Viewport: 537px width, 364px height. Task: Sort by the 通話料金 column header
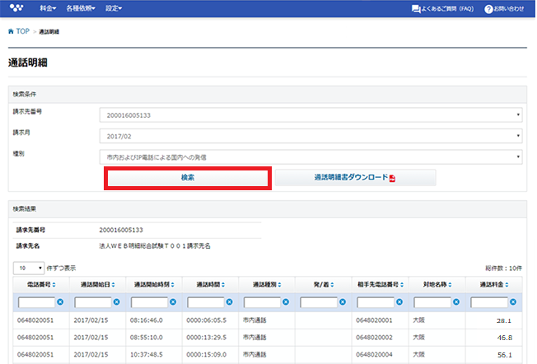click(x=494, y=285)
